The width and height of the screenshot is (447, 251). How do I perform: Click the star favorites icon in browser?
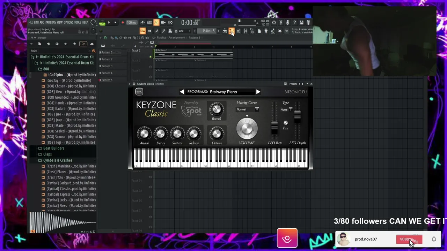pyautogui.click(x=74, y=44)
